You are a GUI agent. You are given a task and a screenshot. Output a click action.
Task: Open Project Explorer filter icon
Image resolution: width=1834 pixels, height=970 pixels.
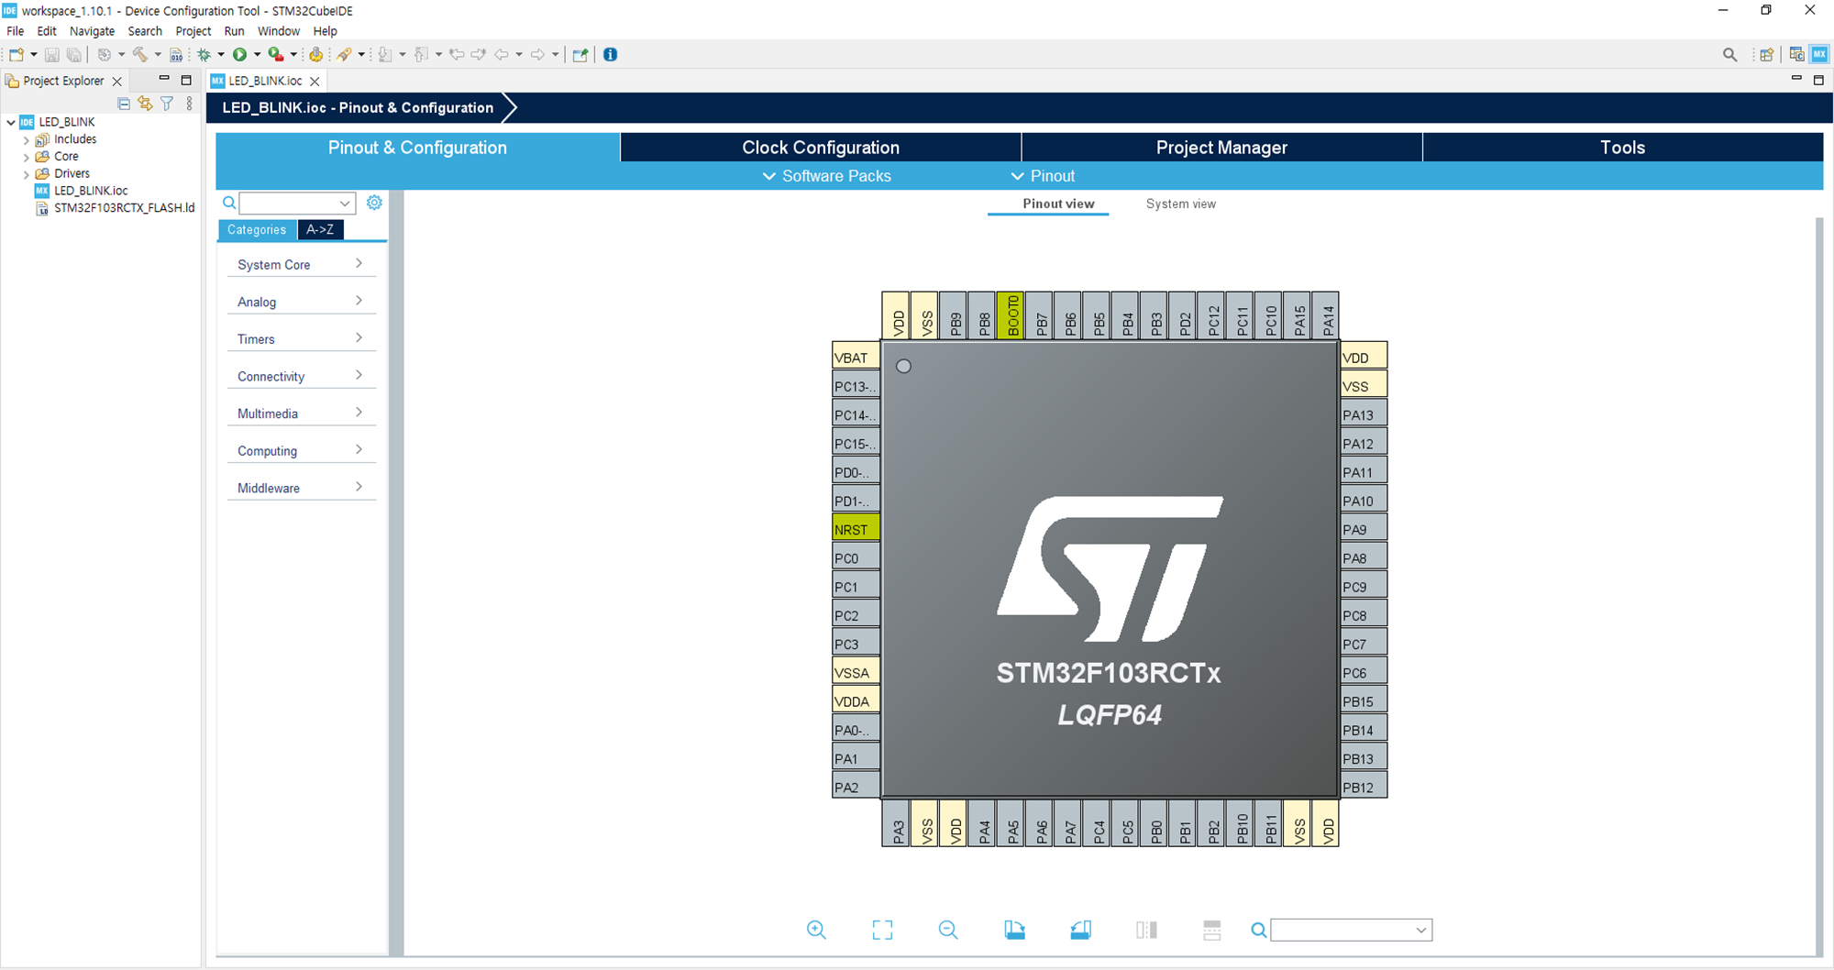click(167, 104)
